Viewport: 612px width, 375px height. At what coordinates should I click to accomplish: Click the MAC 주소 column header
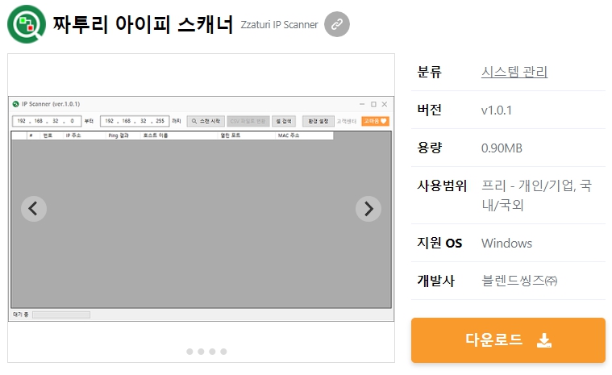[289, 135]
